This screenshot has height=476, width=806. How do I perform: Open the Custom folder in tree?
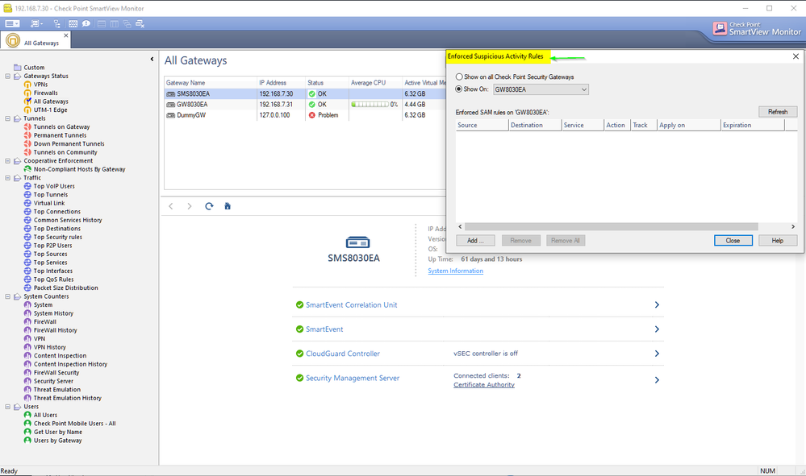(34, 67)
